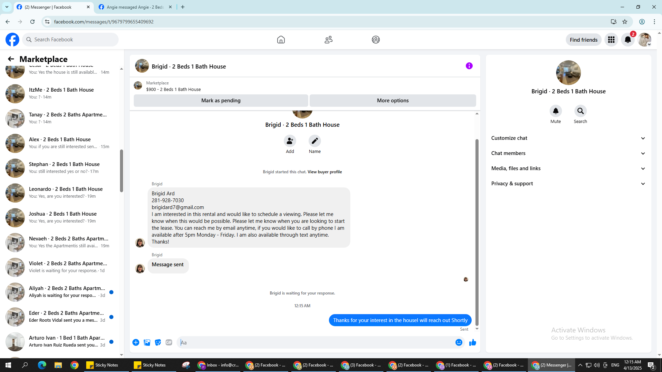Screen dimensions: 662x372
Task: Click the Marketplace listing thumbnail in header
Action: (x=138, y=85)
